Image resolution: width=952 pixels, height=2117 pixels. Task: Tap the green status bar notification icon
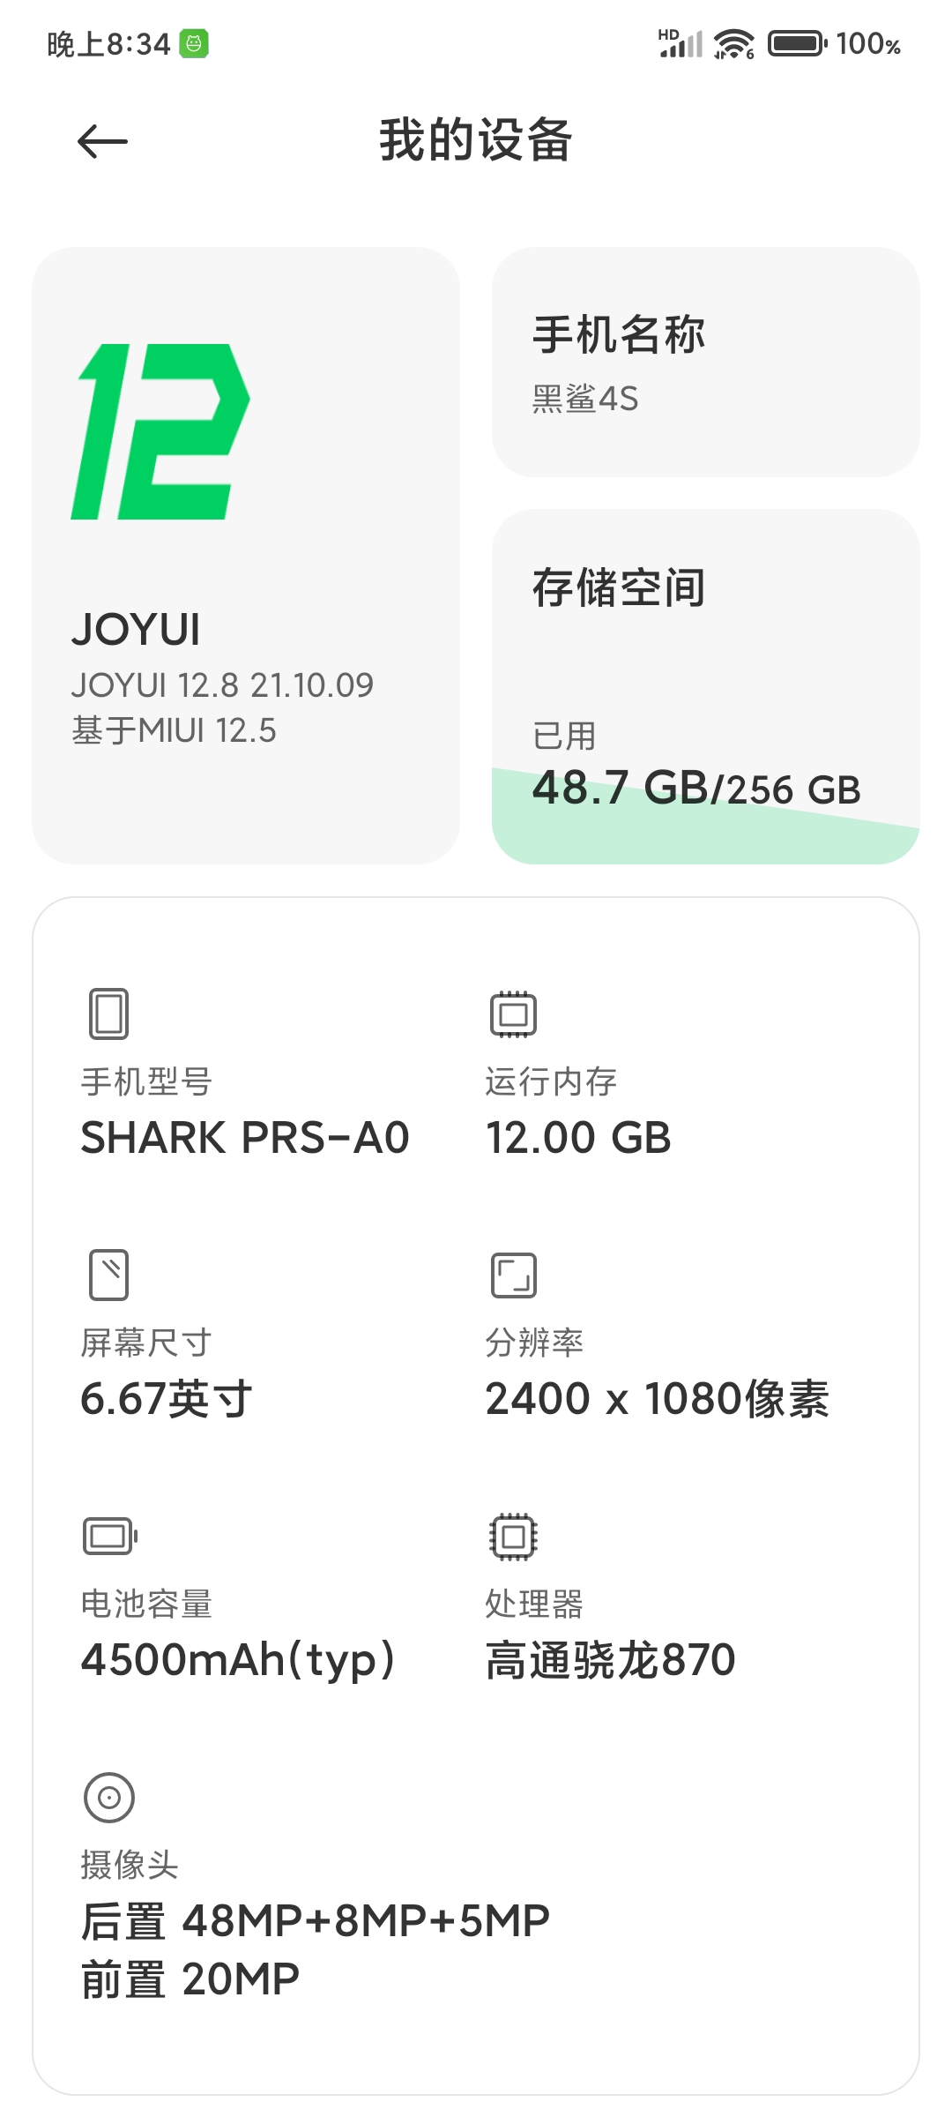[x=194, y=43]
